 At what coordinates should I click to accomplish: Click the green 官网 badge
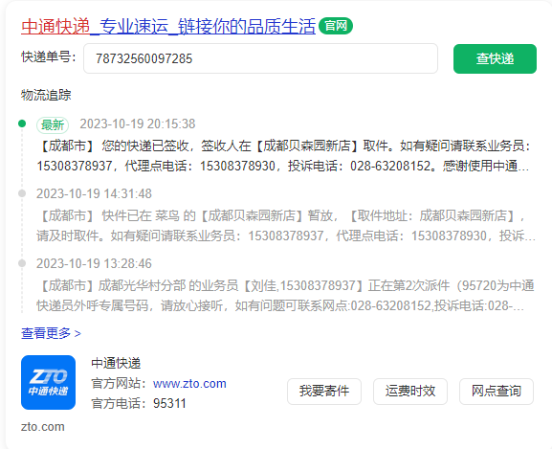[336, 26]
